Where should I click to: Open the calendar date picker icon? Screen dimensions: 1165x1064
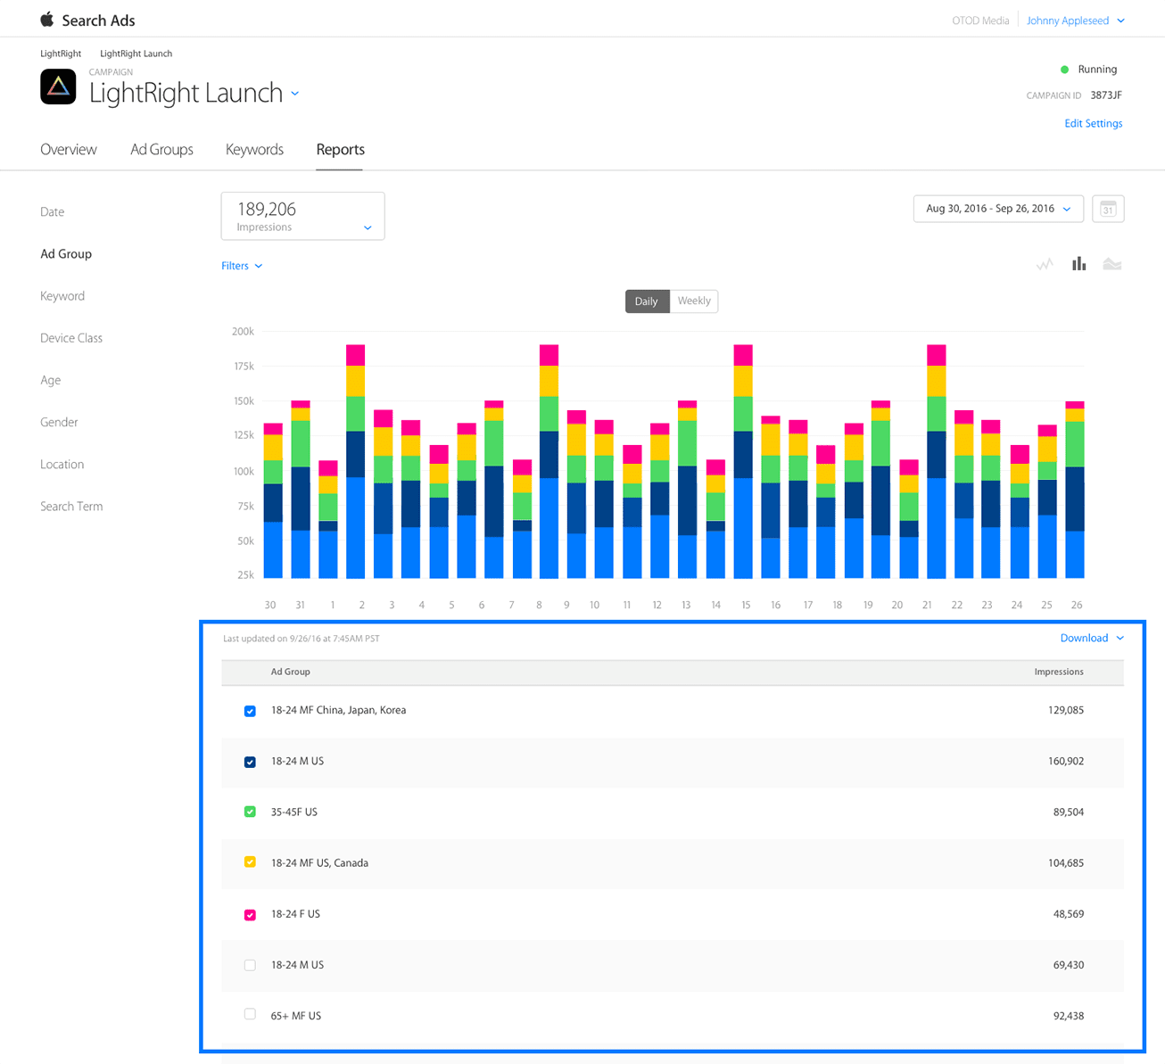(x=1108, y=209)
